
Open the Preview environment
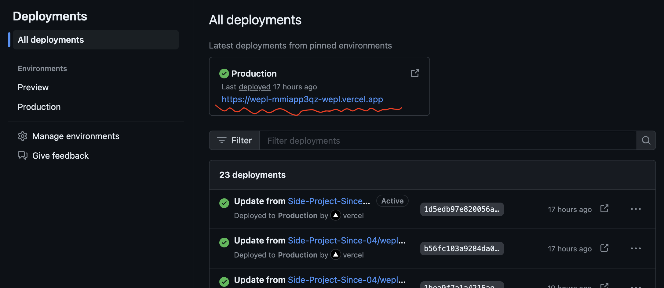tap(33, 87)
